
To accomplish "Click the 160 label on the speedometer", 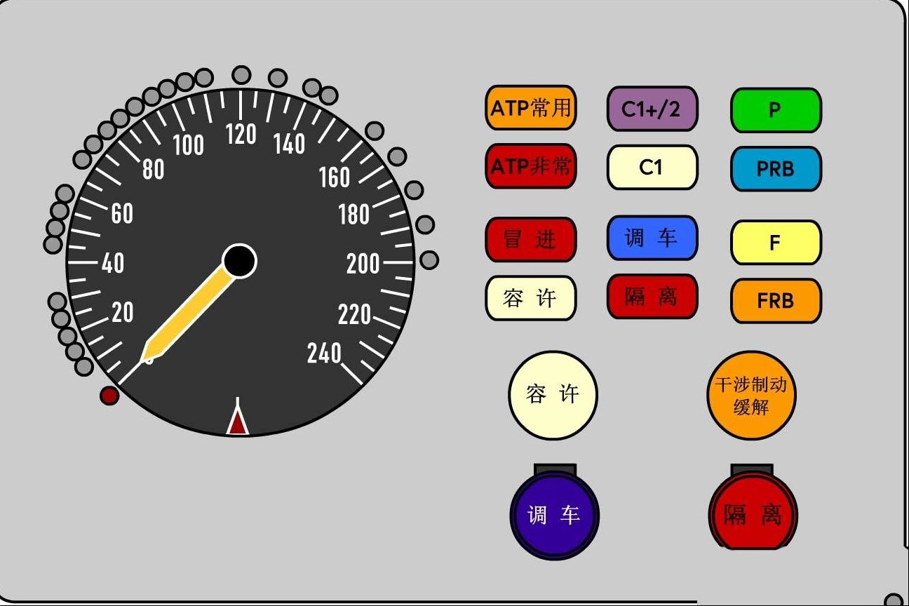I will pos(335,178).
